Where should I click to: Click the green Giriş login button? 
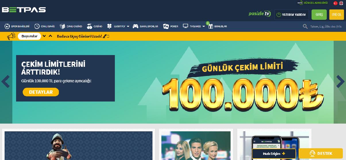point(319,15)
